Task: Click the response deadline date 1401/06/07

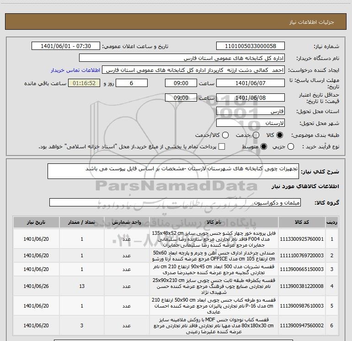Action: click(x=251, y=83)
